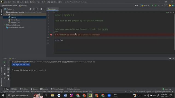Open inspections widget green checkmark
The image size is (175, 98).
point(168,13)
